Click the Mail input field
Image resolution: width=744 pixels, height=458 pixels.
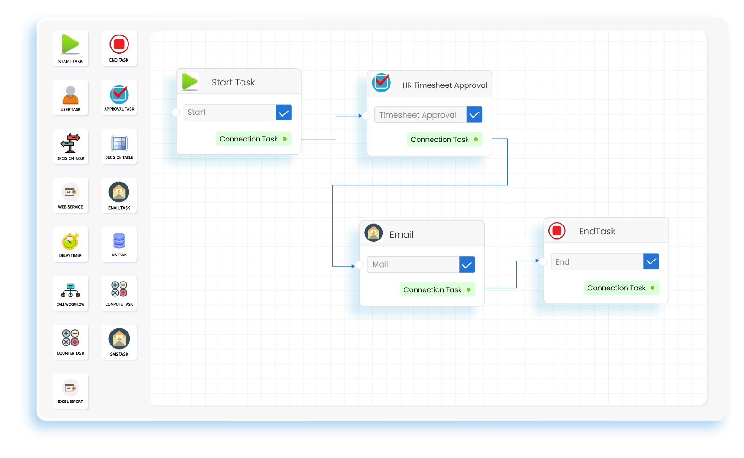(413, 265)
